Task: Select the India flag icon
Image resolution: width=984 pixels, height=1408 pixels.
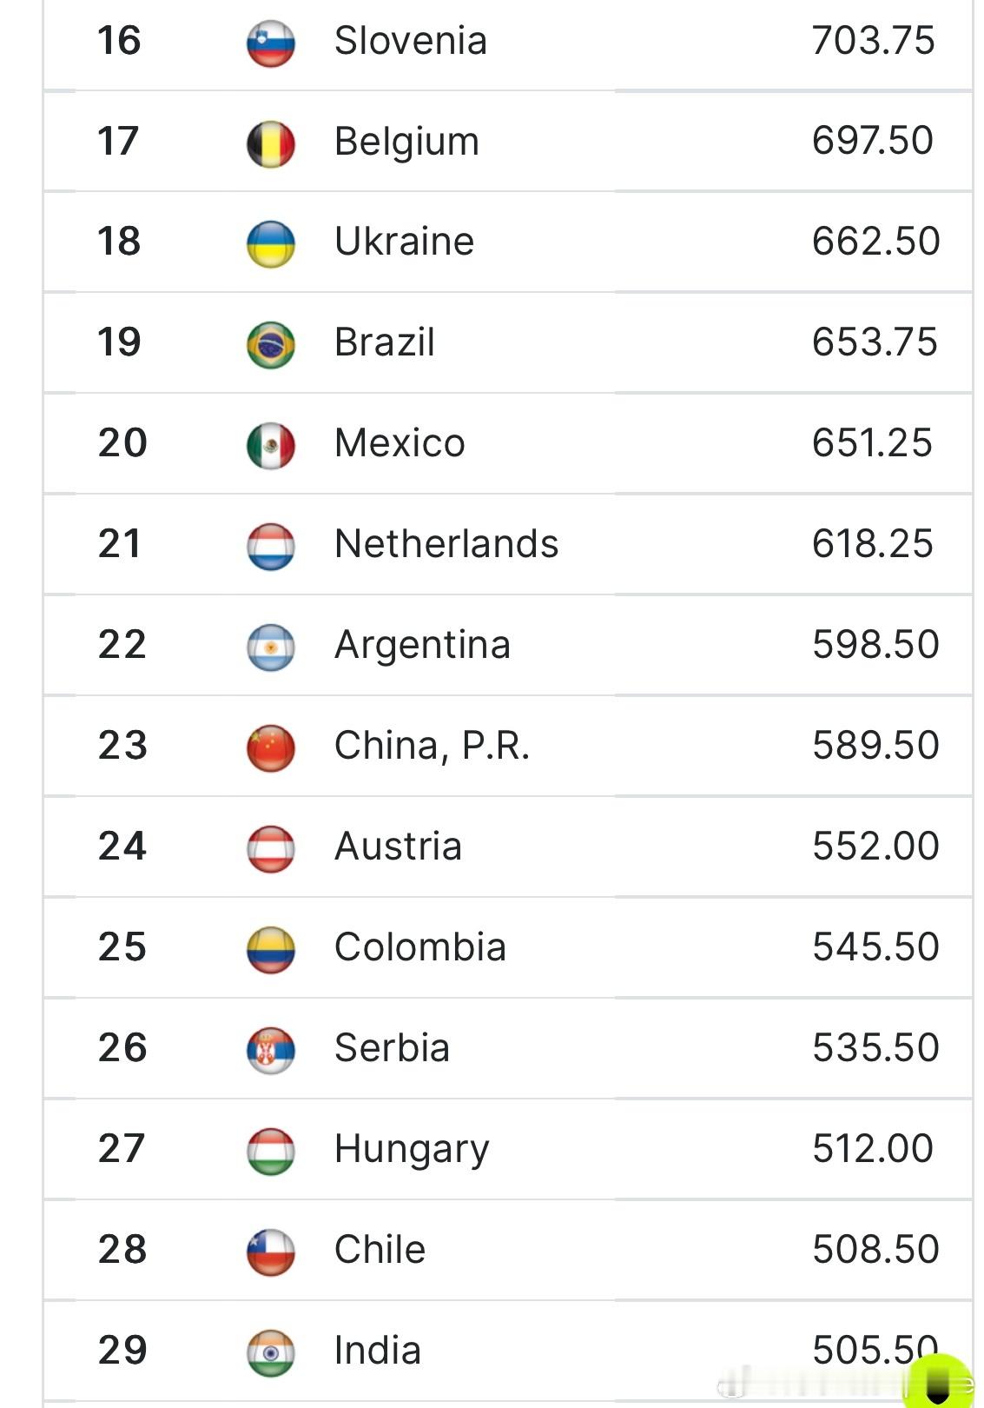Action: click(271, 1353)
